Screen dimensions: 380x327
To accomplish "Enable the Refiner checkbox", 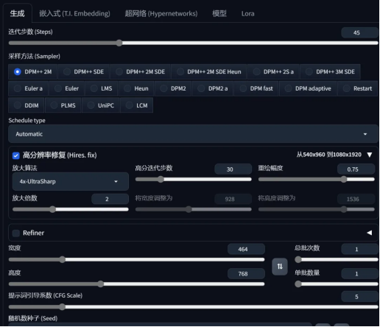I will coord(16,233).
